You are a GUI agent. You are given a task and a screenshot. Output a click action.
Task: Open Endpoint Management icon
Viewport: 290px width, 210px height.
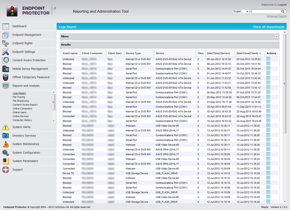tap(5, 35)
